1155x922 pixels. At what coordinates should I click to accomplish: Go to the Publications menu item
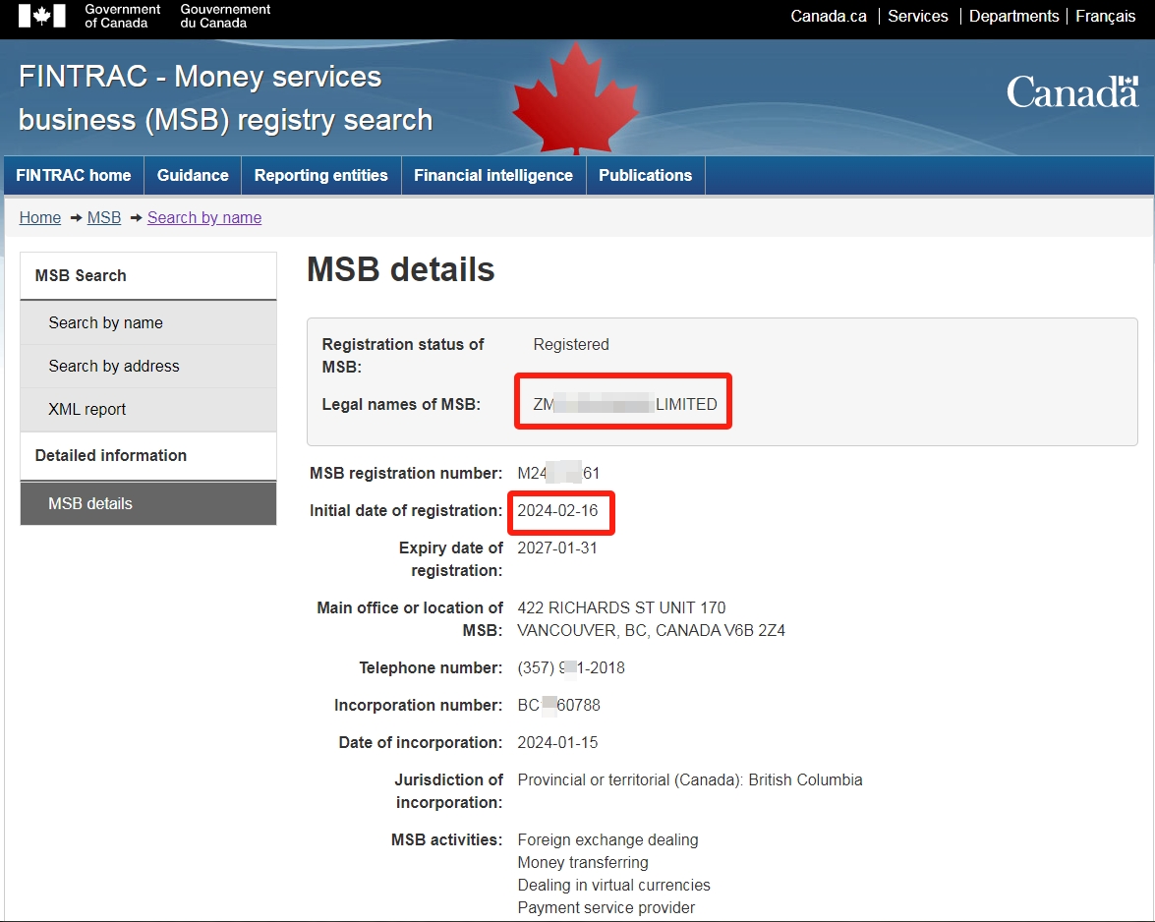(x=645, y=175)
